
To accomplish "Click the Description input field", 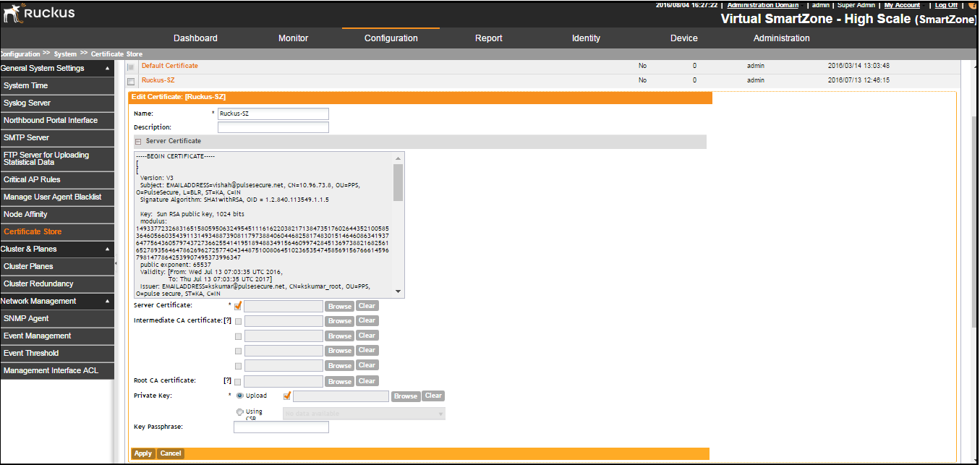I will (x=273, y=127).
